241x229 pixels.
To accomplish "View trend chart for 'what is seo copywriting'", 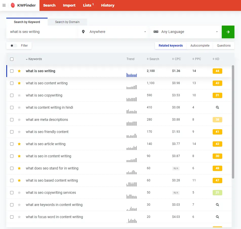I will pos(132,99).
